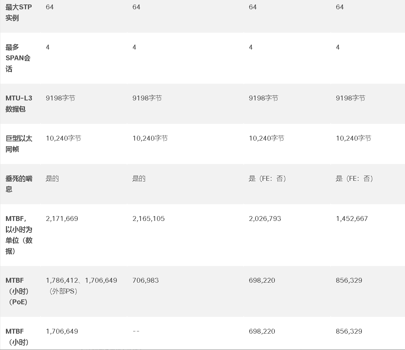Click the MTU-L3数据包 row label
Screen dimensions: 405x350
19,103
